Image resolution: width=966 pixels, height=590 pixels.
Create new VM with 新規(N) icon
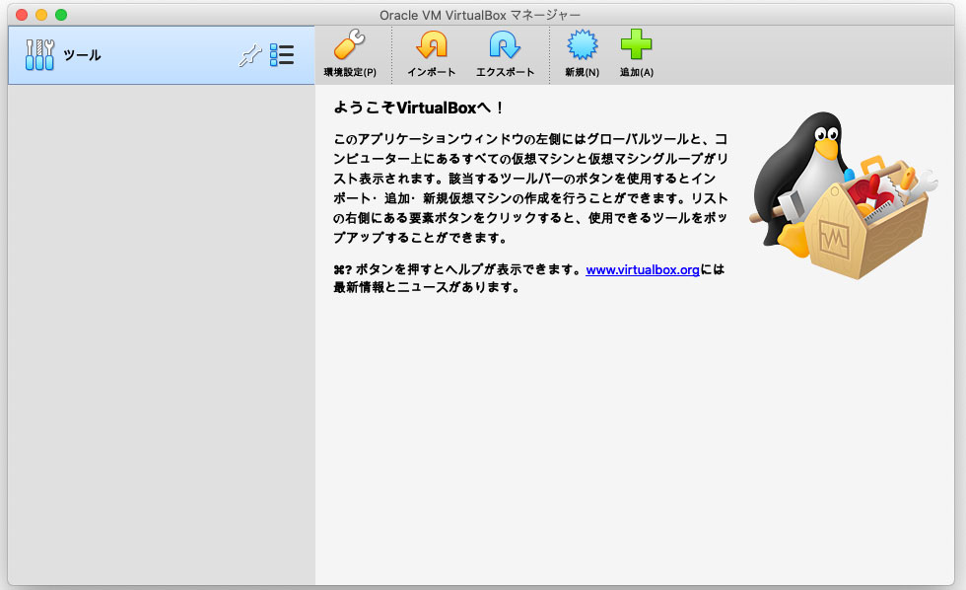(x=583, y=45)
